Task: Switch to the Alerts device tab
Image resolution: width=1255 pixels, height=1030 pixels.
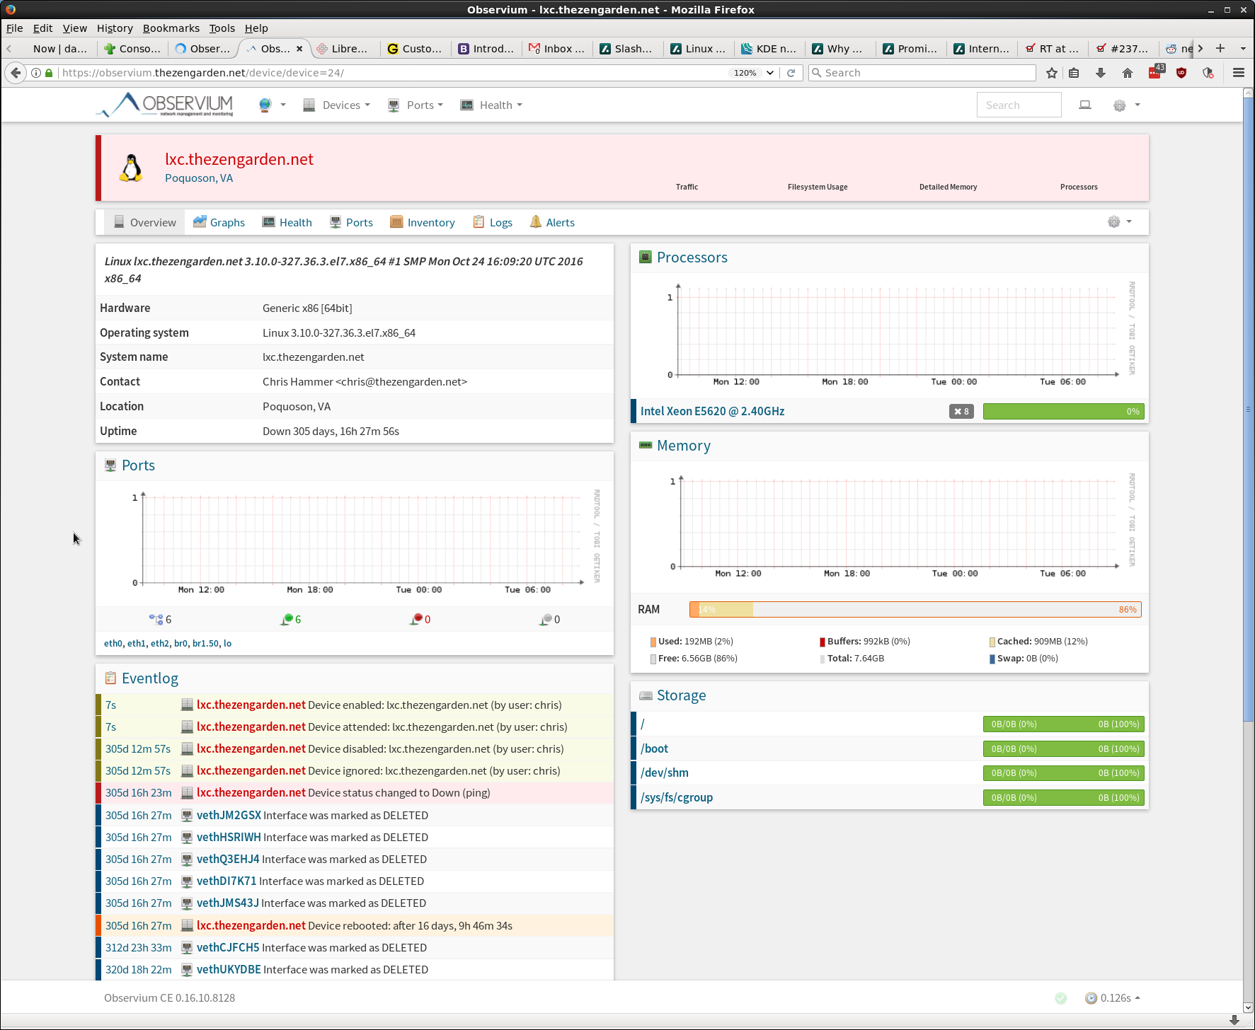Action: (x=552, y=222)
